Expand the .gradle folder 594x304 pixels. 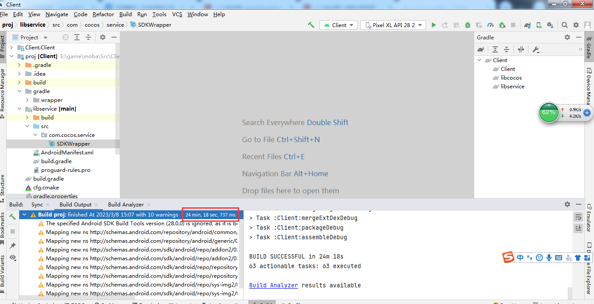click(20, 65)
